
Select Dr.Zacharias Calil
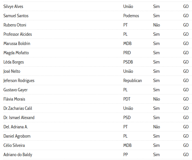(x=18, y=108)
